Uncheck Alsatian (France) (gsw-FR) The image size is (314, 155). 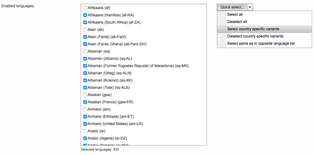[x=85, y=102]
